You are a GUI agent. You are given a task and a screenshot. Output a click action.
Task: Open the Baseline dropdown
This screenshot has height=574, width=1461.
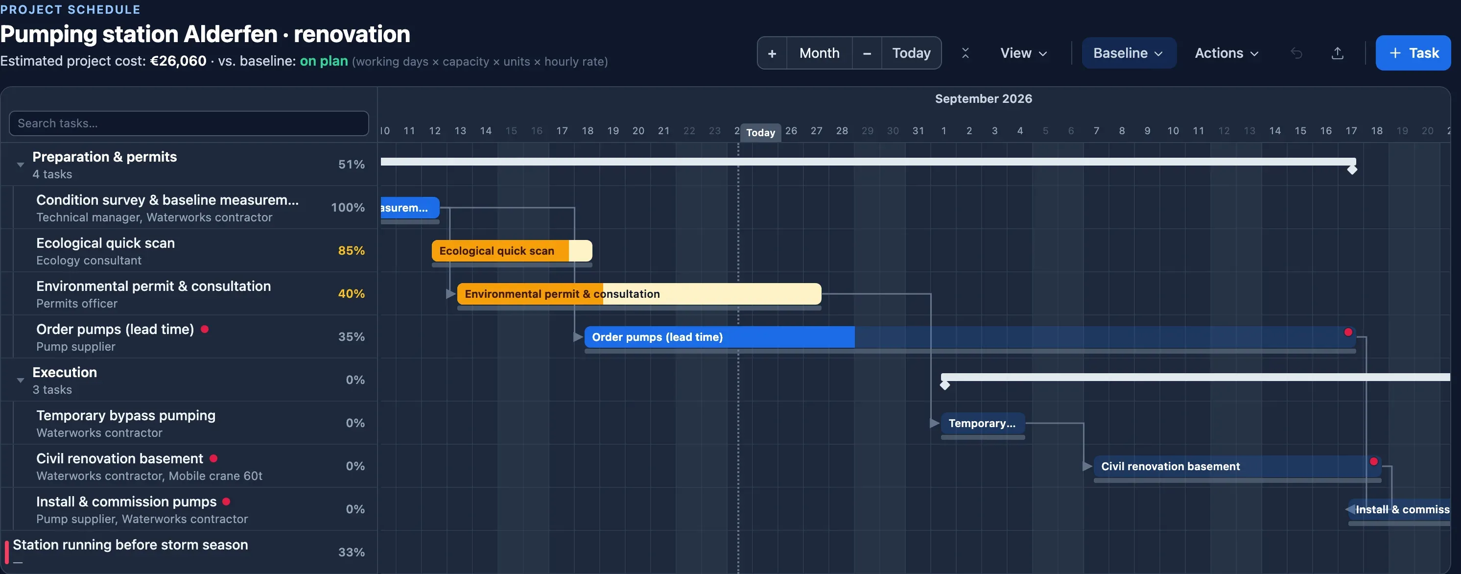click(x=1129, y=53)
